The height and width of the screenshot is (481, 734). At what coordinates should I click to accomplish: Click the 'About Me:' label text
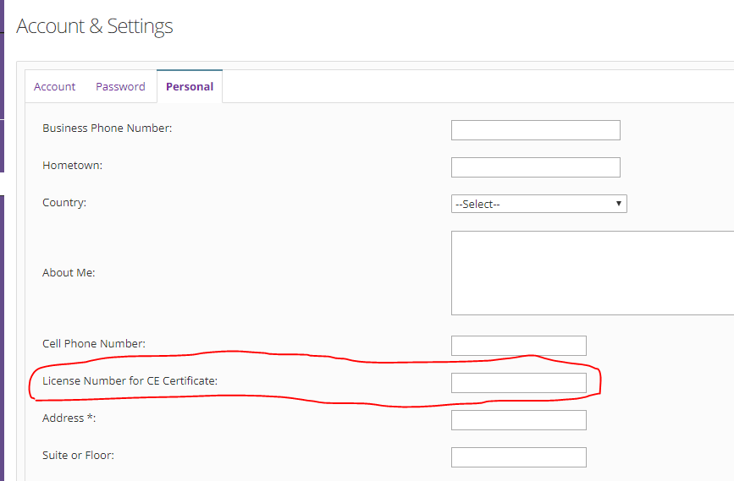point(69,273)
